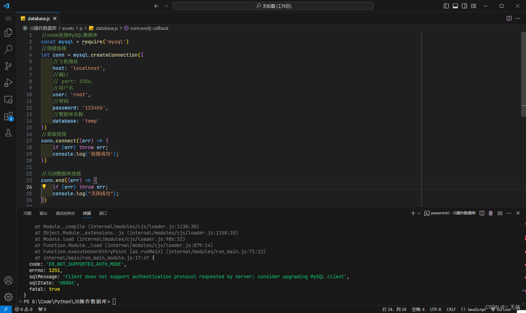Screen dimensions: 526x313
Task: Click the command center search box
Action: [x=273, y=6]
